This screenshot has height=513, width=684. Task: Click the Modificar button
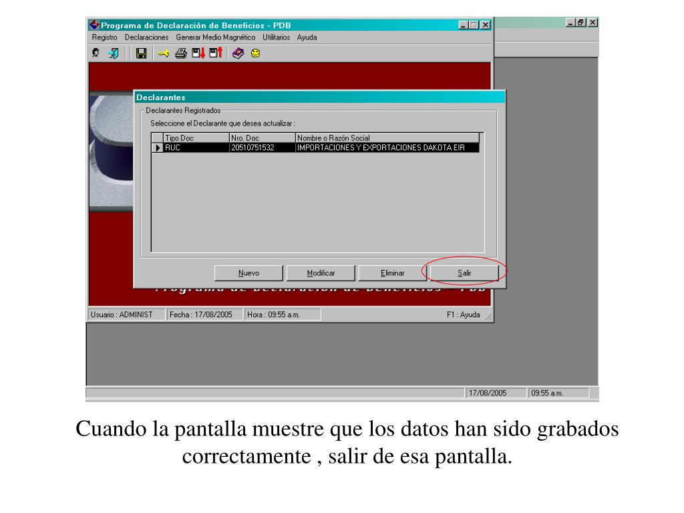point(321,273)
